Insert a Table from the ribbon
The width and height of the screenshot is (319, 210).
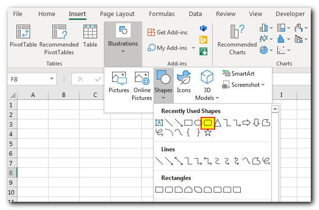(90, 36)
